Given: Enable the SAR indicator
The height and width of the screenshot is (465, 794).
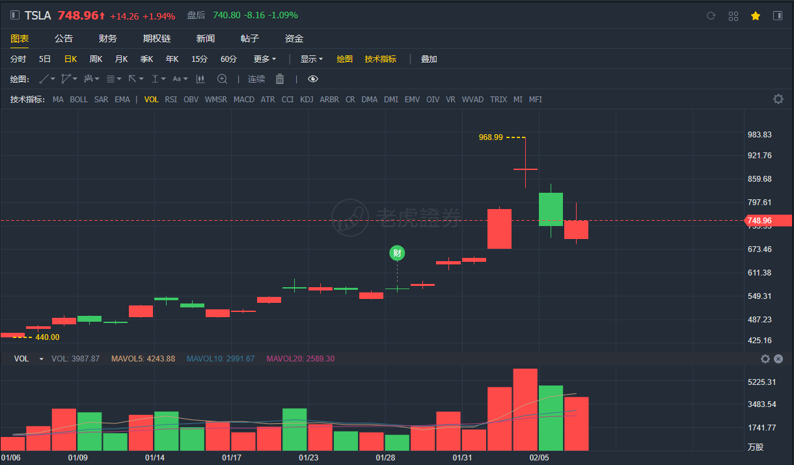Looking at the screenshot, I should coord(101,100).
